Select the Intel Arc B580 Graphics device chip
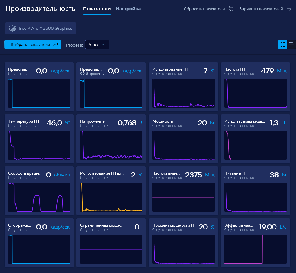The image size is (296, 273). click(41, 28)
